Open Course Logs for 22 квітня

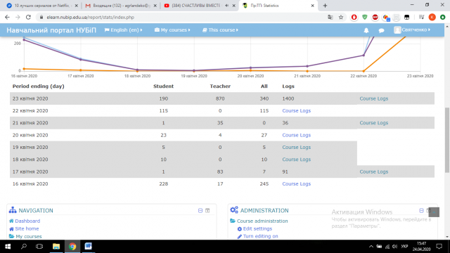297,111
